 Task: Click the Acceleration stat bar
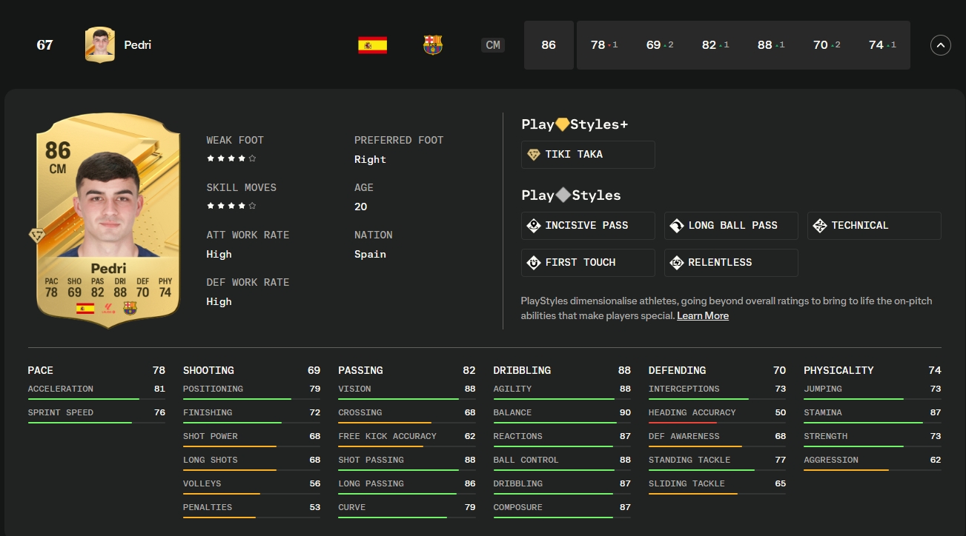(x=96, y=399)
